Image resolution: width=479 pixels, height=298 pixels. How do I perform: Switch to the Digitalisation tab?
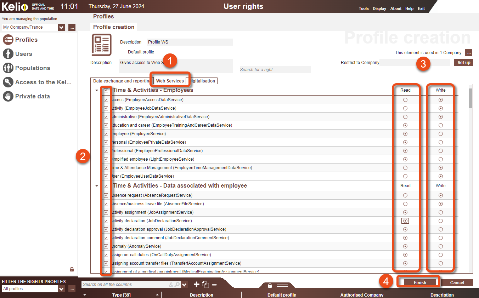tap(202, 81)
